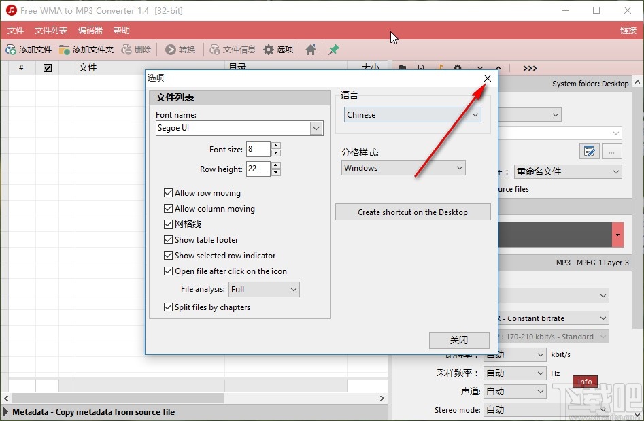Viewport: 644px width, 421px height.
Task: Click the edit-list pencil icon near 重命名文件
Action: (x=590, y=152)
